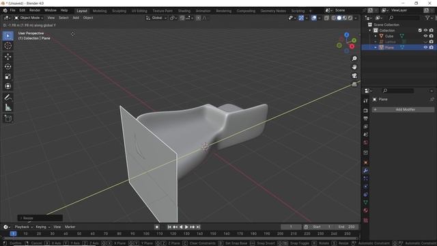Open the viewport Add menu
The image size is (437, 246).
tap(76, 18)
